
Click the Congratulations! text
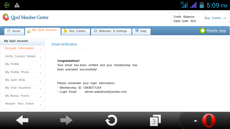(x=68, y=61)
